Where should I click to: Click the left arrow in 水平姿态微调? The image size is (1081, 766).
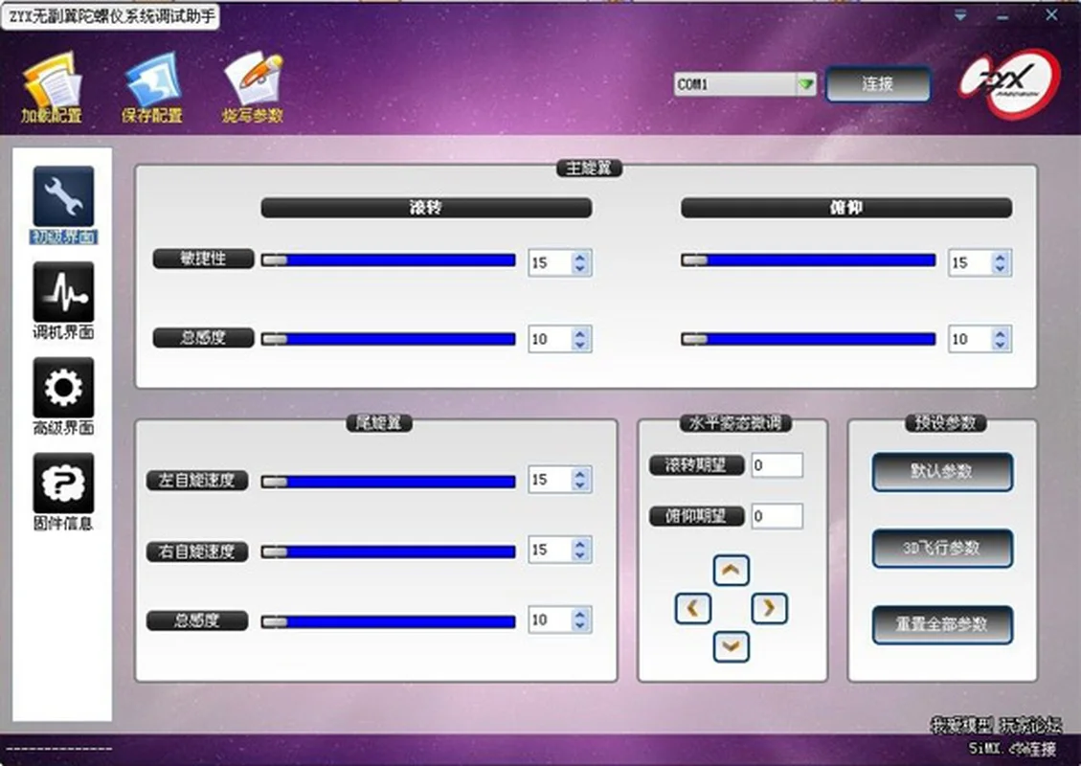(693, 608)
